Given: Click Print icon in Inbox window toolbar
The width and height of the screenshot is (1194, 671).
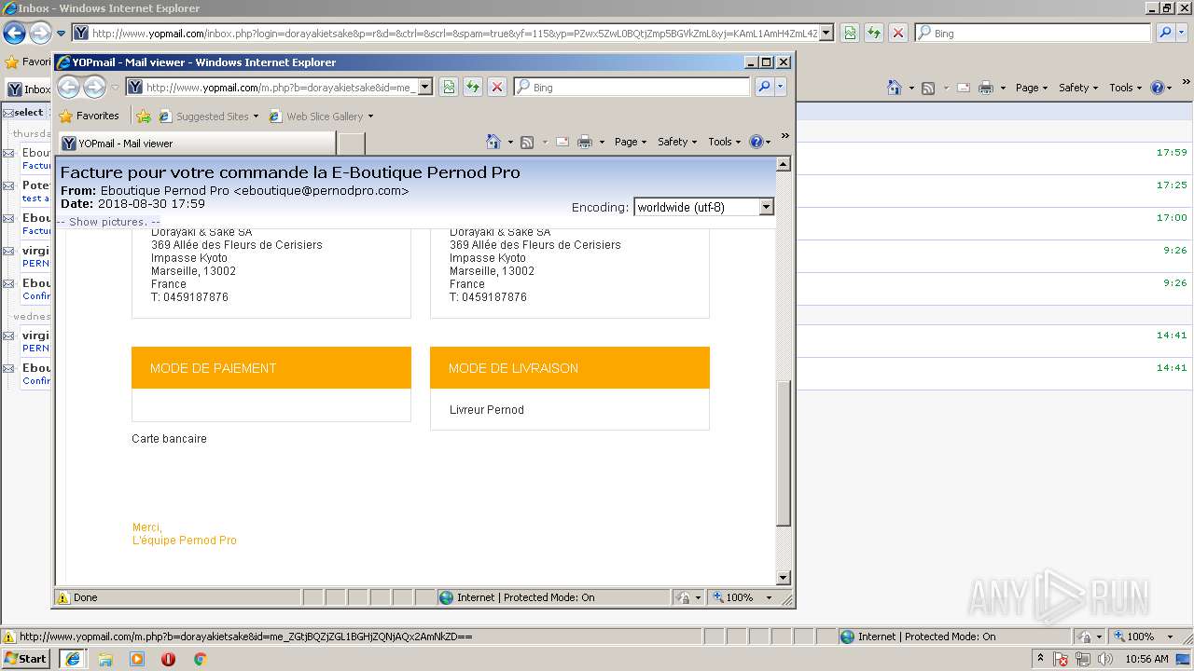Looking at the screenshot, I should coord(986,88).
